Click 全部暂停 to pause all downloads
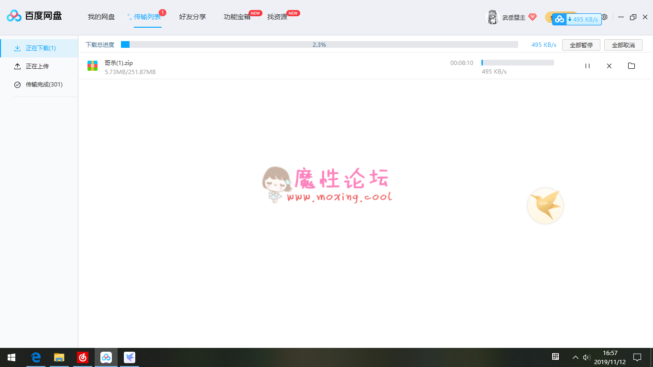653x367 pixels. point(581,45)
